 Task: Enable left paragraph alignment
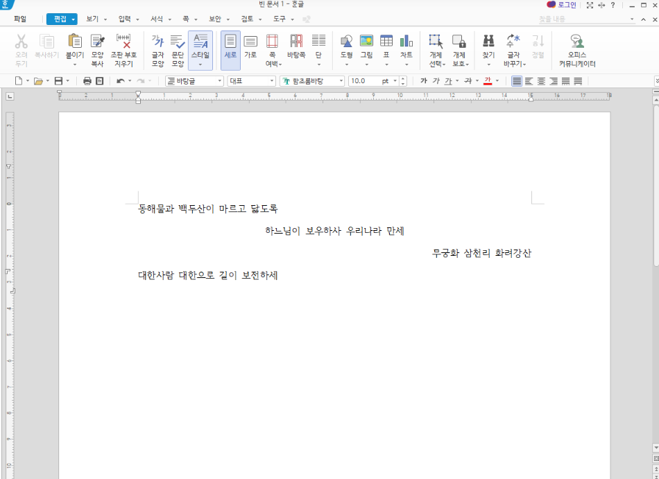[529, 81]
